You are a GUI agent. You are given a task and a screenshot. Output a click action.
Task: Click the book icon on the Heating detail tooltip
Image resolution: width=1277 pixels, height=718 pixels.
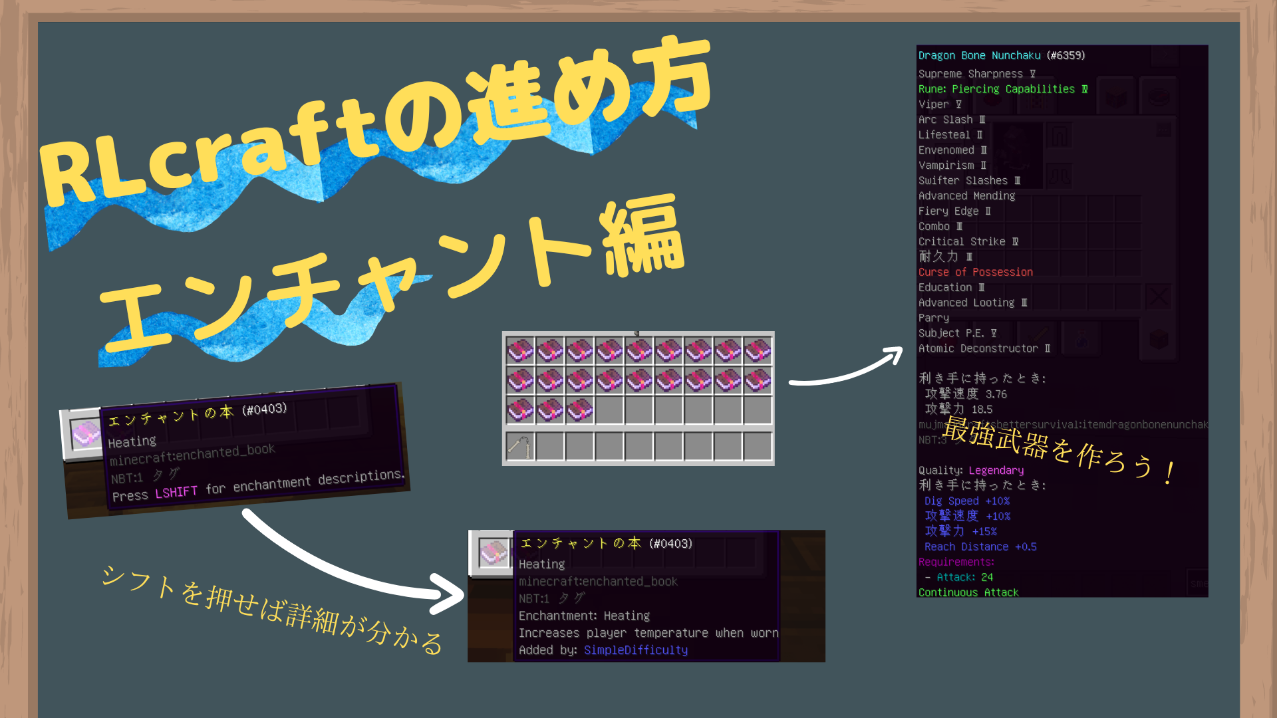point(492,553)
